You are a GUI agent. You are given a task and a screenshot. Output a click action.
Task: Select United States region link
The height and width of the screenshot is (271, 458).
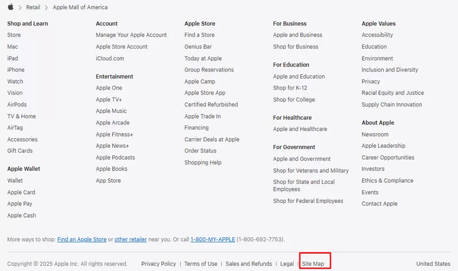[433, 264]
